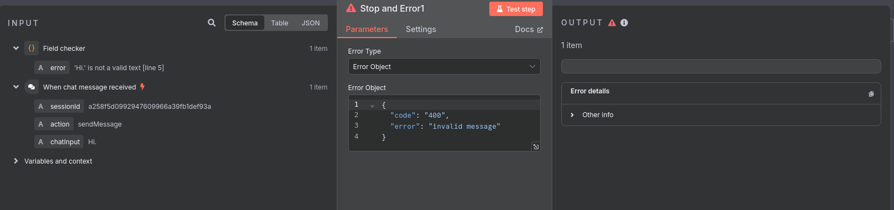Click the Field checker node braces icon
The height and width of the screenshot is (210, 894).
pyautogui.click(x=32, y=48)
